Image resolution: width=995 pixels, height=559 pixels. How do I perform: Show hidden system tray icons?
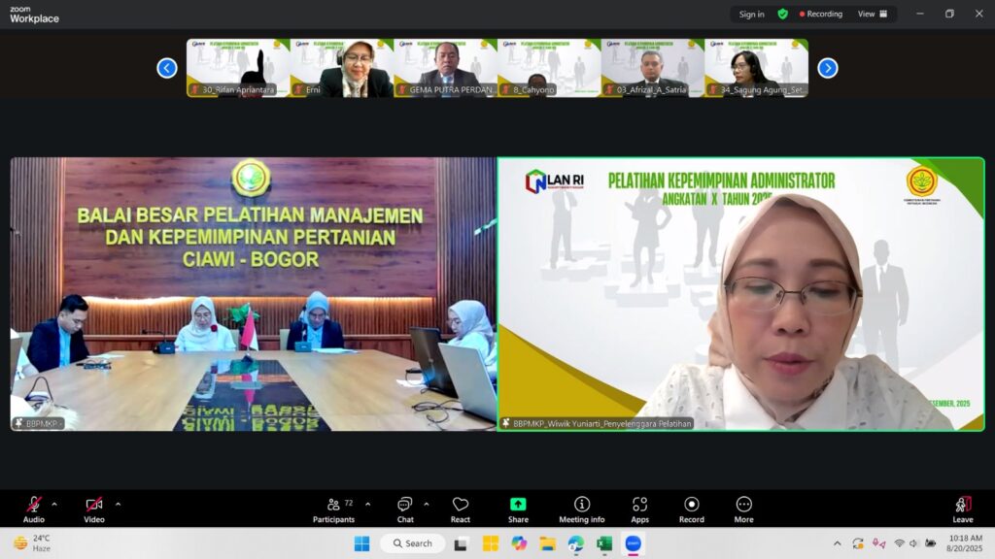pos(837,543)
